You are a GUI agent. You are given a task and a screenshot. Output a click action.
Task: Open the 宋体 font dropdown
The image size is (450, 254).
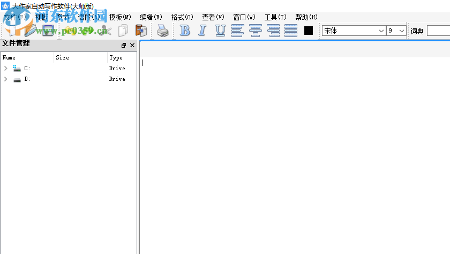354,31
